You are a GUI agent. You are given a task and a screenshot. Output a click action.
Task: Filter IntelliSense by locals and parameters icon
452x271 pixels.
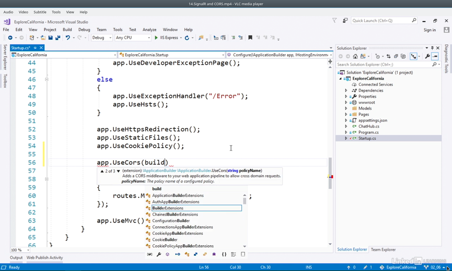pyautogui.click(x=150, y=254)
